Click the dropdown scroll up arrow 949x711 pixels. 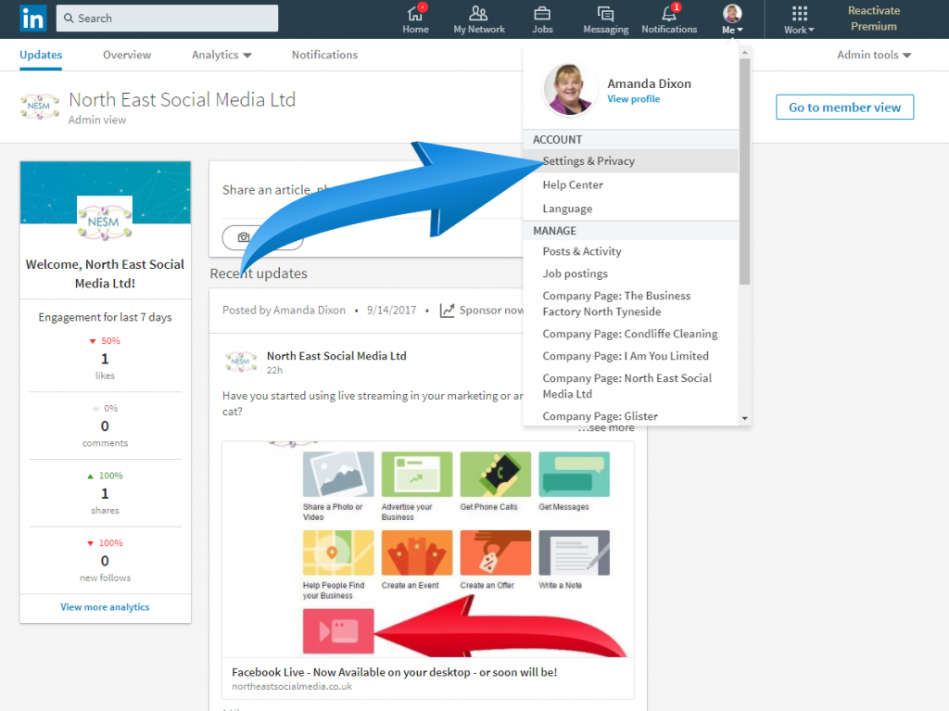744,53
